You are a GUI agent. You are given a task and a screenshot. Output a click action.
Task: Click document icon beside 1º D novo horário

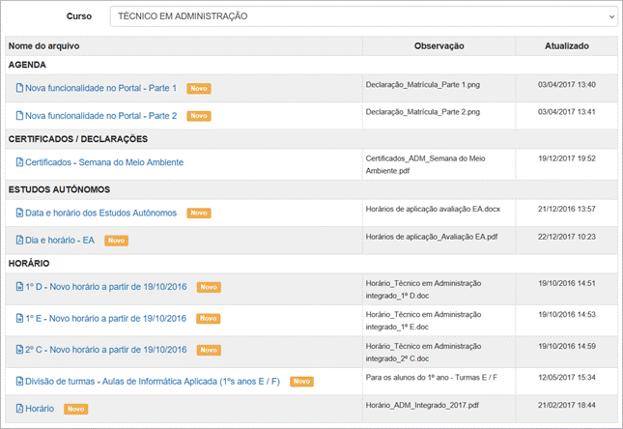click(x=19, y=287)
